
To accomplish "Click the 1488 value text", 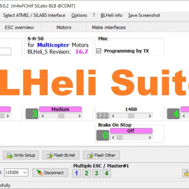I will [131, 109].
